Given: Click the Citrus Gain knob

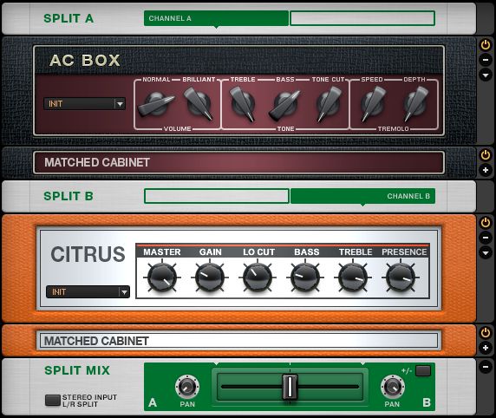Looking at the screenshot, I should [209, 278].
